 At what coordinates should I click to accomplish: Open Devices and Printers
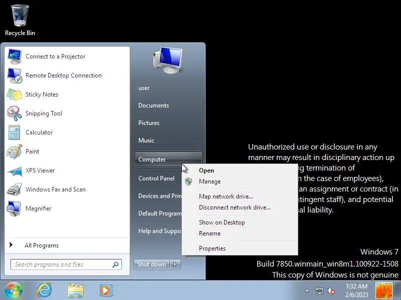click(x=160, y=196)
